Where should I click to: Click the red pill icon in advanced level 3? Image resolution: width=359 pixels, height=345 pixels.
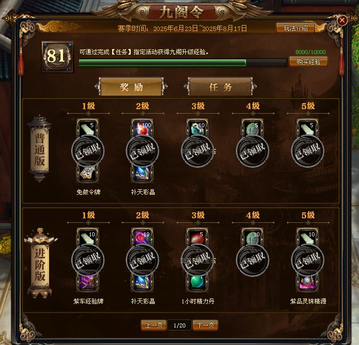point(197,237)
